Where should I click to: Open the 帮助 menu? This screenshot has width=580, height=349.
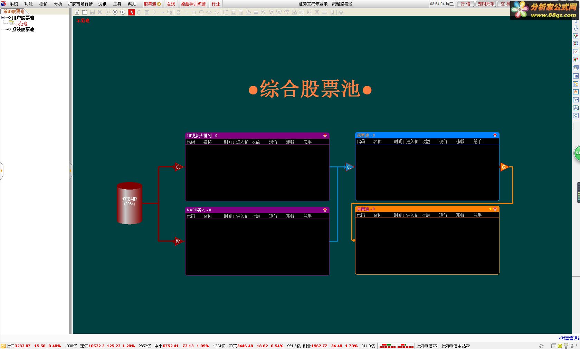(x=132, y=4)
